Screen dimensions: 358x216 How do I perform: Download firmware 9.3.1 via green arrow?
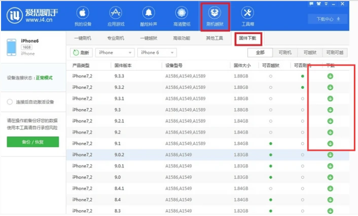click(330, 99)
